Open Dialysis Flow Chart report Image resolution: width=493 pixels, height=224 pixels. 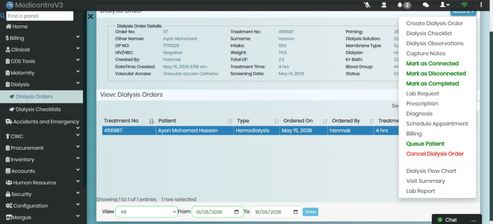point(431,171)
